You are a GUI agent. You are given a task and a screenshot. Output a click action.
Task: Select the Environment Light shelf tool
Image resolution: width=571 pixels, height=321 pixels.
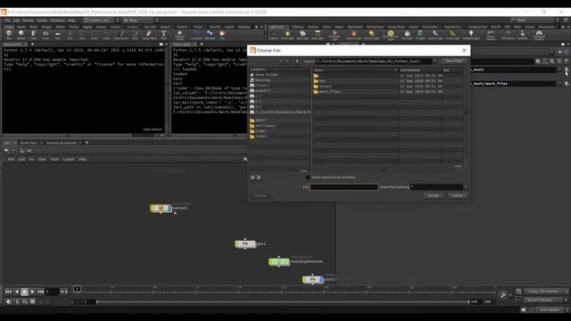pos(391,35)
